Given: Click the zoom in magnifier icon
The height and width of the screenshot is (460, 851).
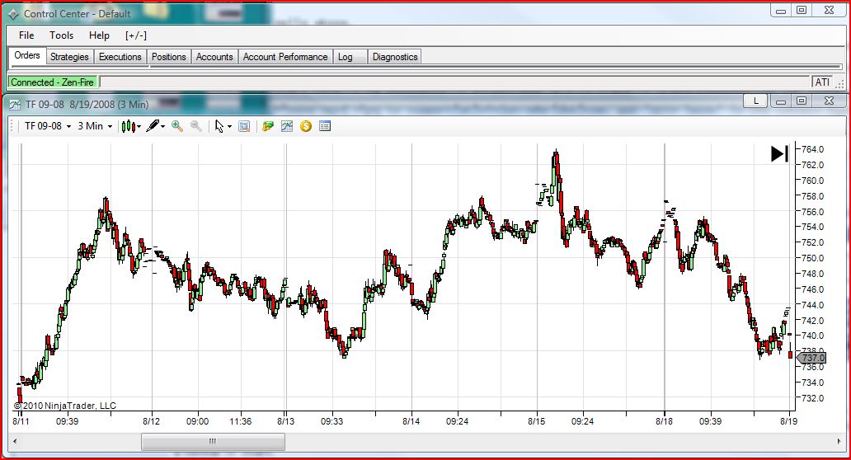Looking at the screenshot, I should click(177, 126).
